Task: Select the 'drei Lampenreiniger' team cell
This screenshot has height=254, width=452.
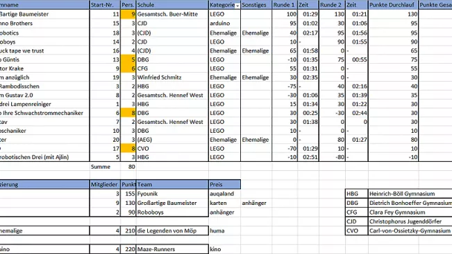Action: pyautogui.click(x=44, y=104)
